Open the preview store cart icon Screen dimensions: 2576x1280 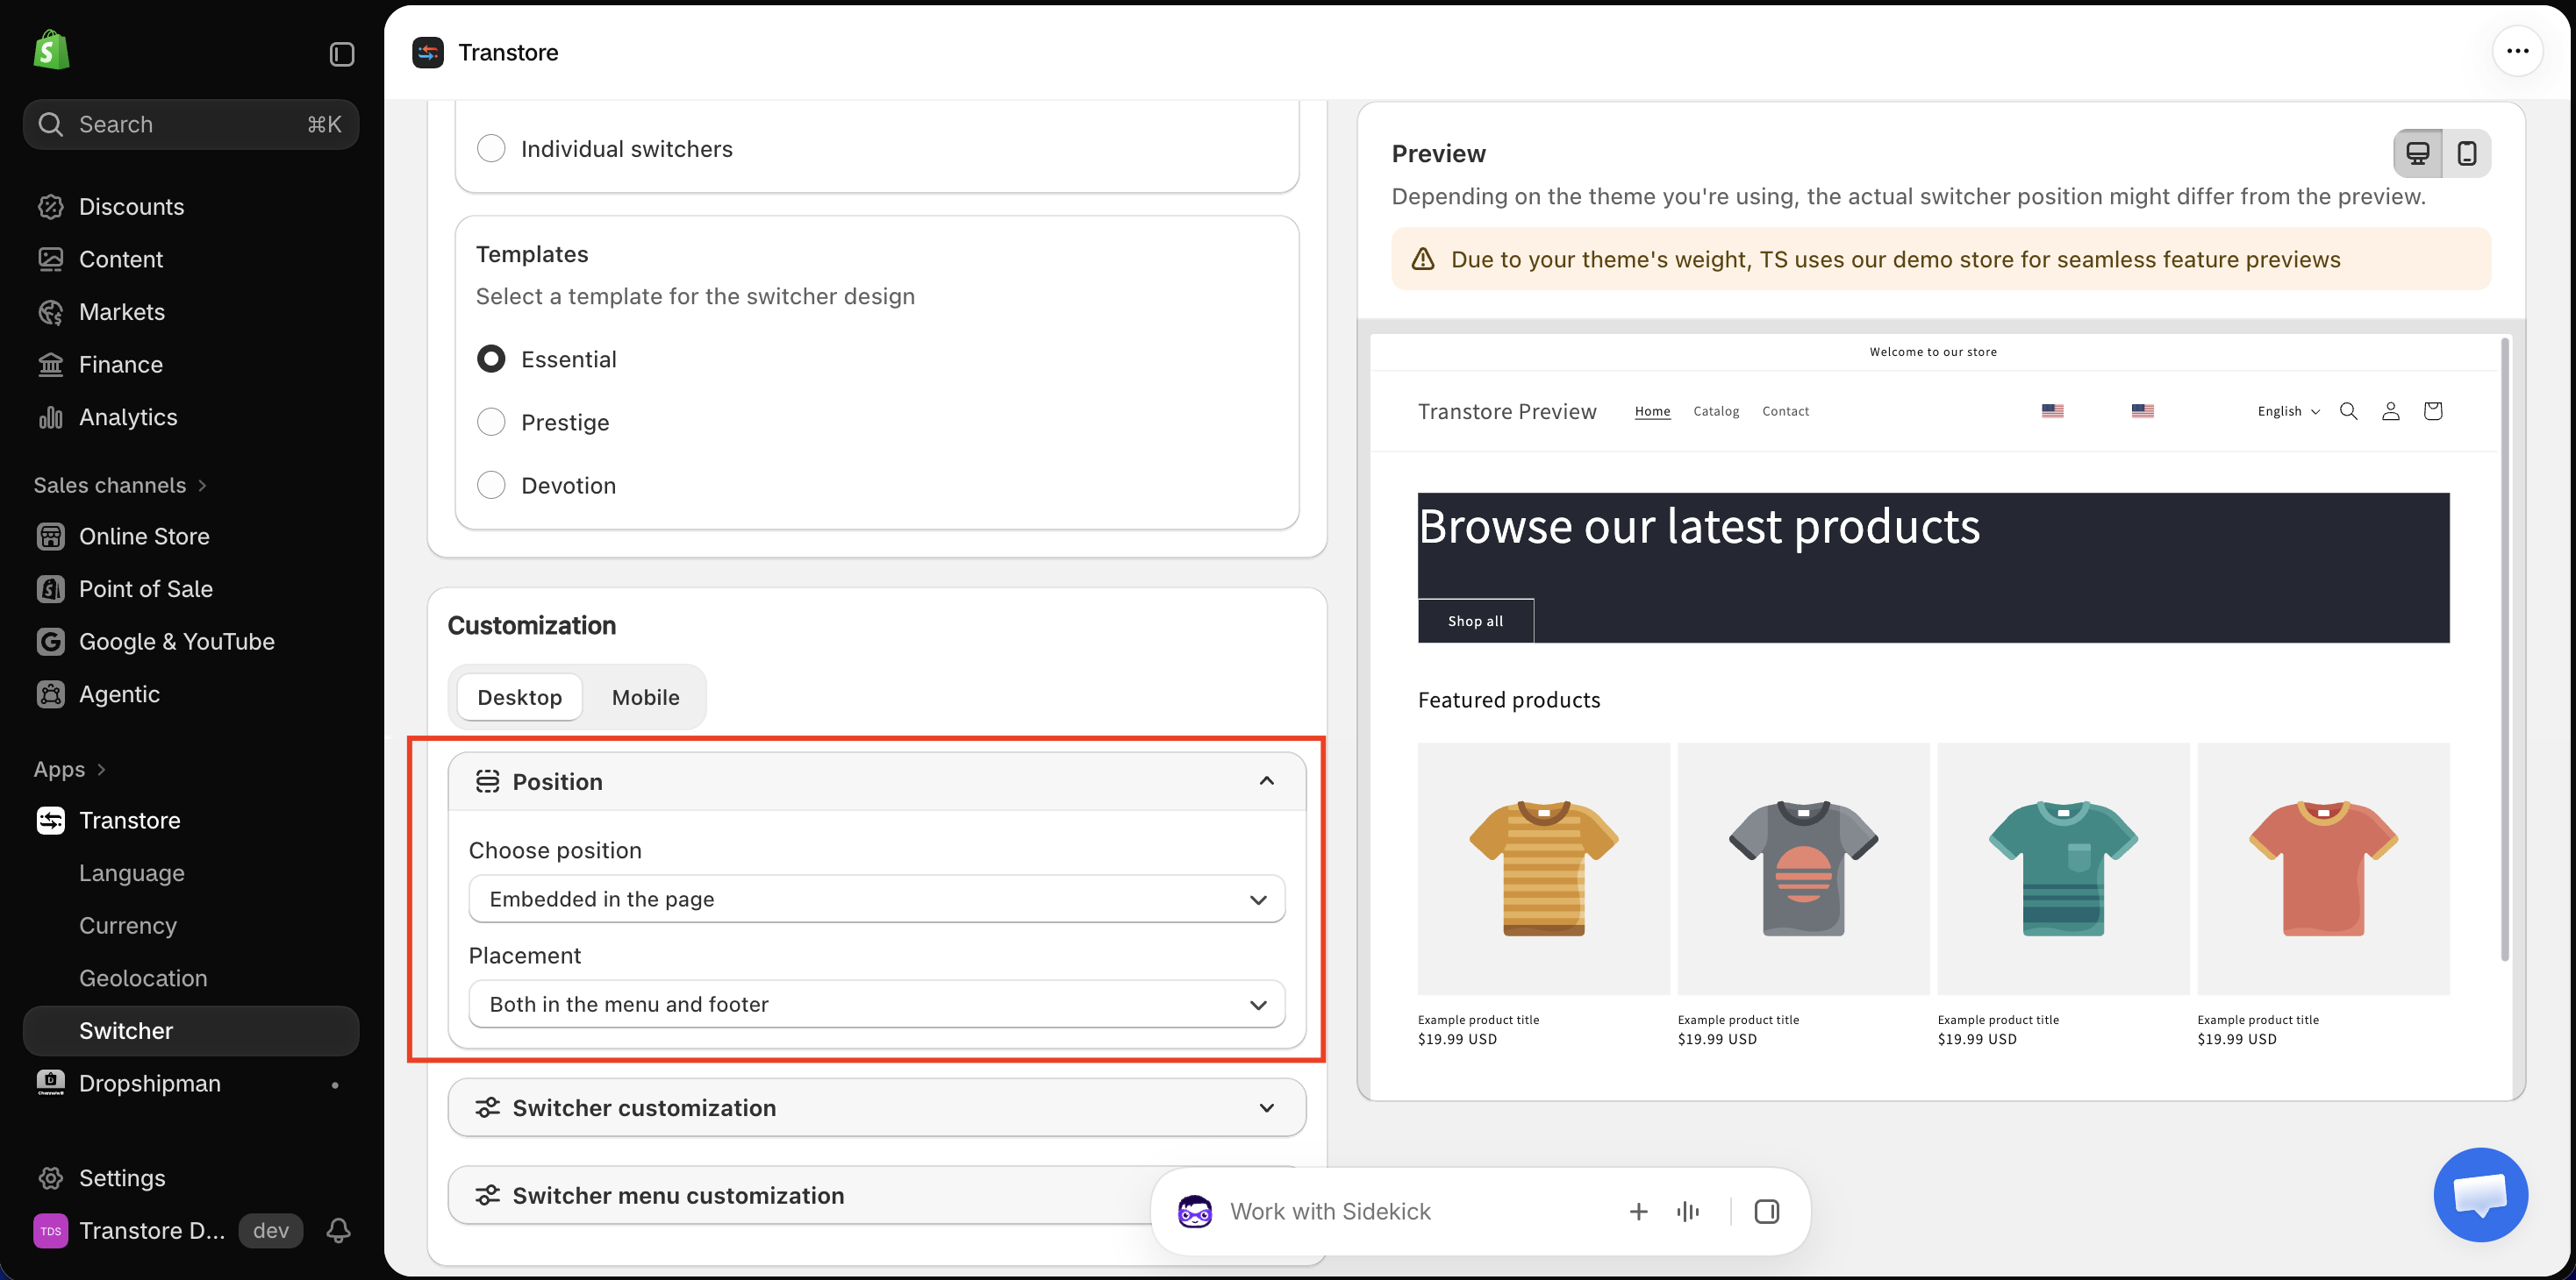pos(2433,410)
